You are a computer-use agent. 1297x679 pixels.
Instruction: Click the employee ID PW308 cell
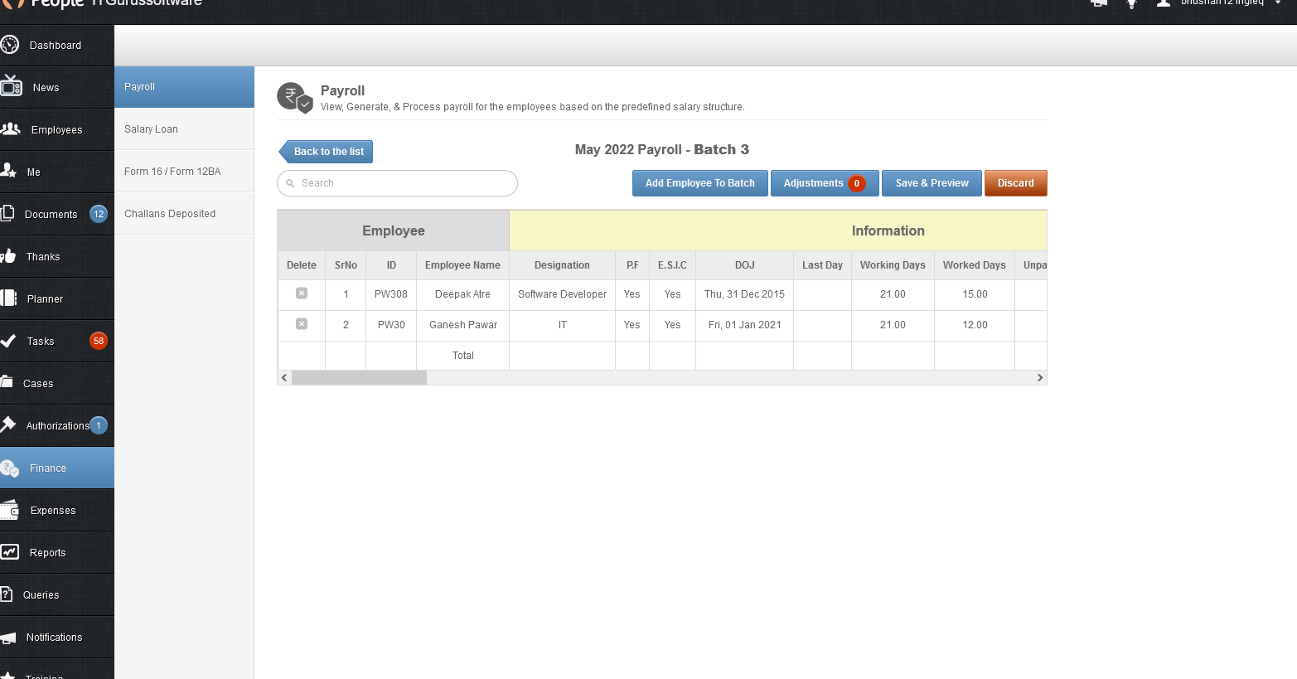pos(391,294)
